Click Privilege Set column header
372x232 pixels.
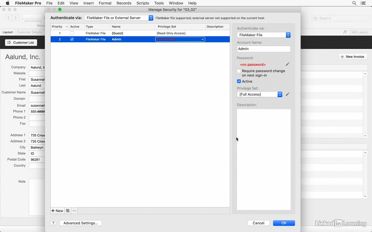point(180,27)
